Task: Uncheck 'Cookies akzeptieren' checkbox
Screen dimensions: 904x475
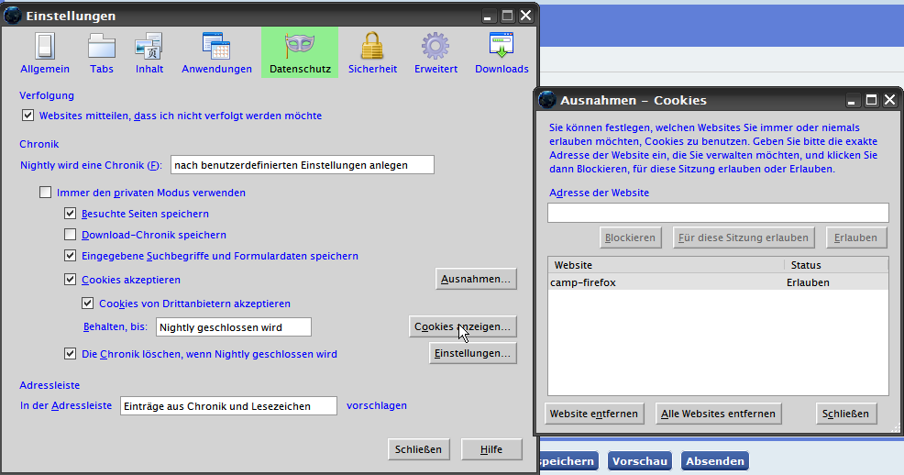Action: (70, 280)
